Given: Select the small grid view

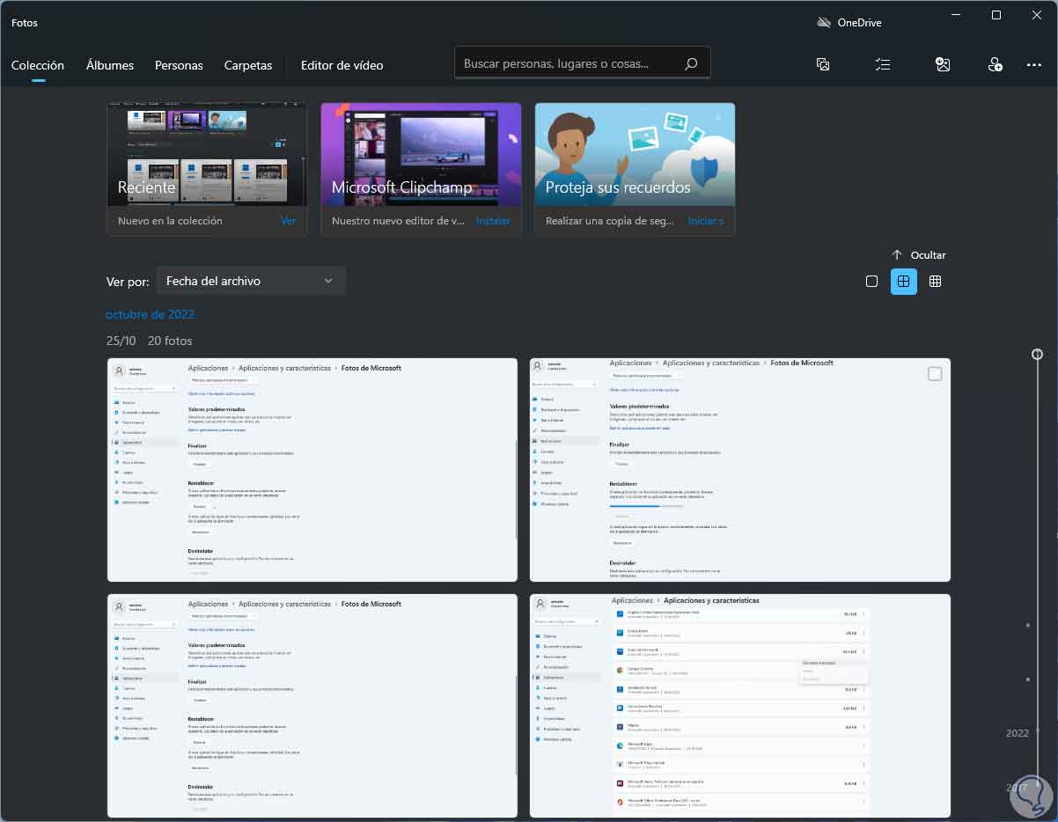Looking at the screenshot, I should point(935,282).
